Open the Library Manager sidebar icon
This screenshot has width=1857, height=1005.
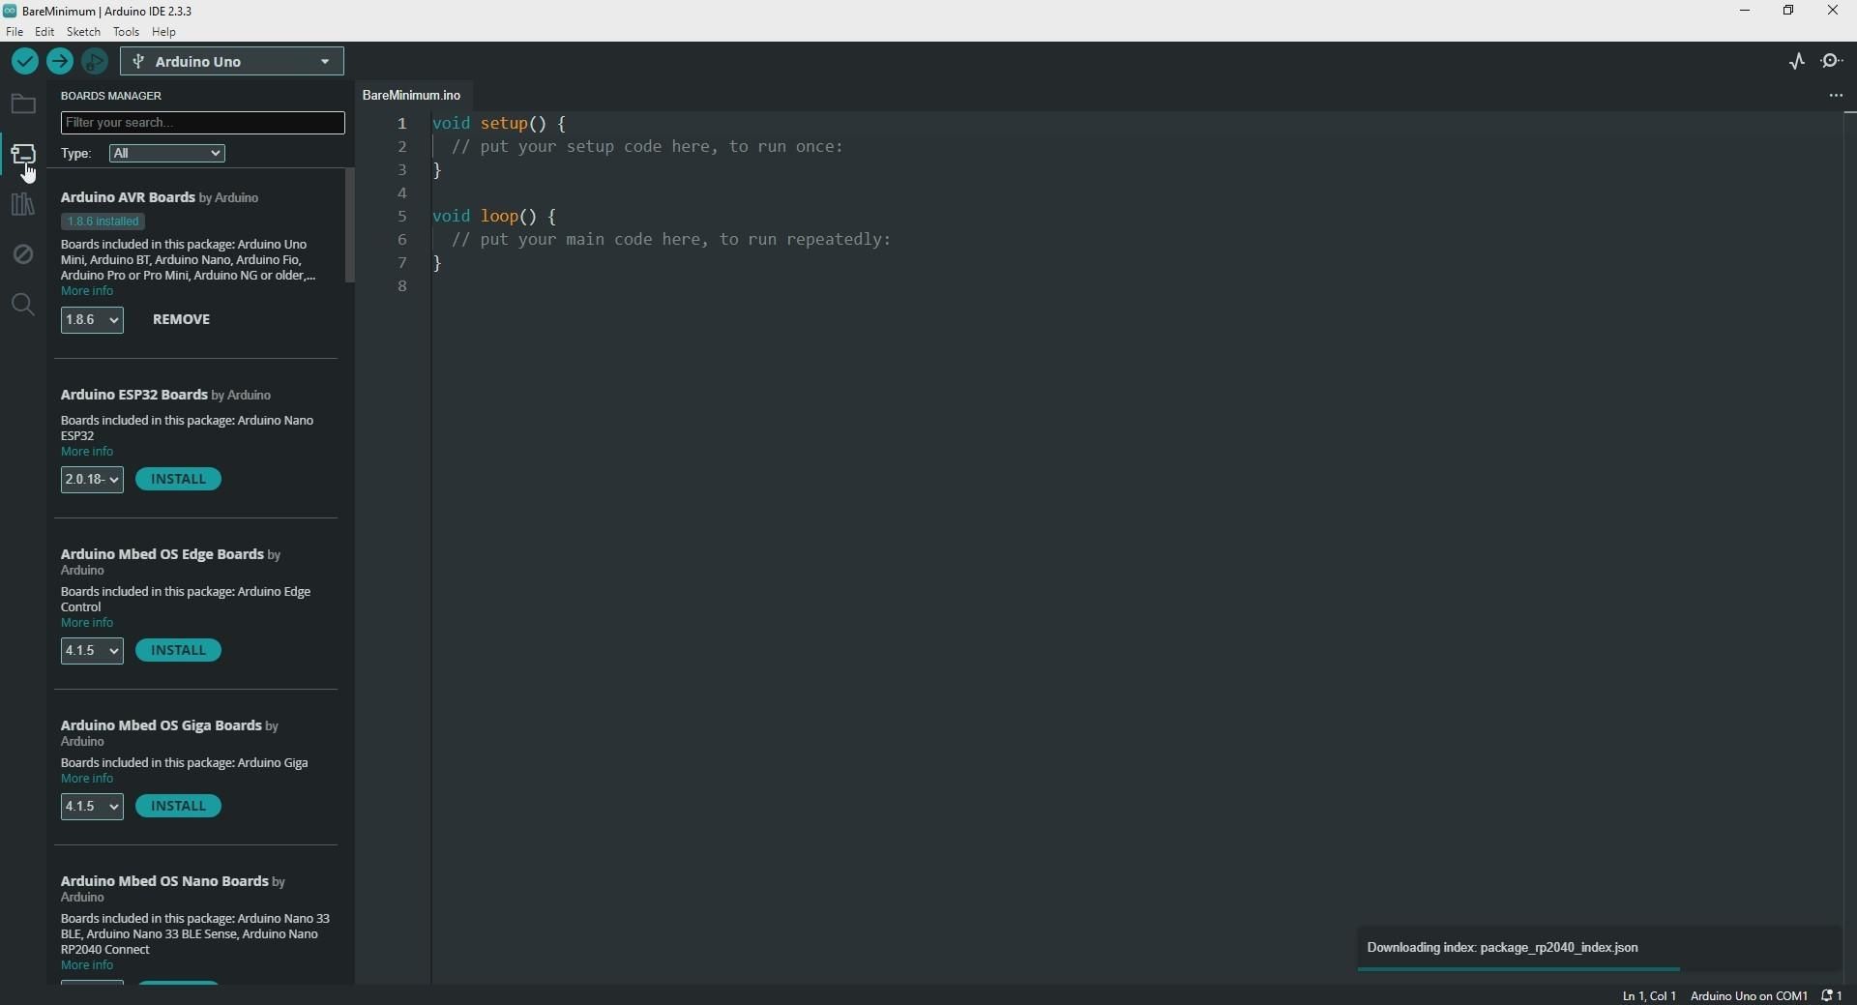[23, 205]
